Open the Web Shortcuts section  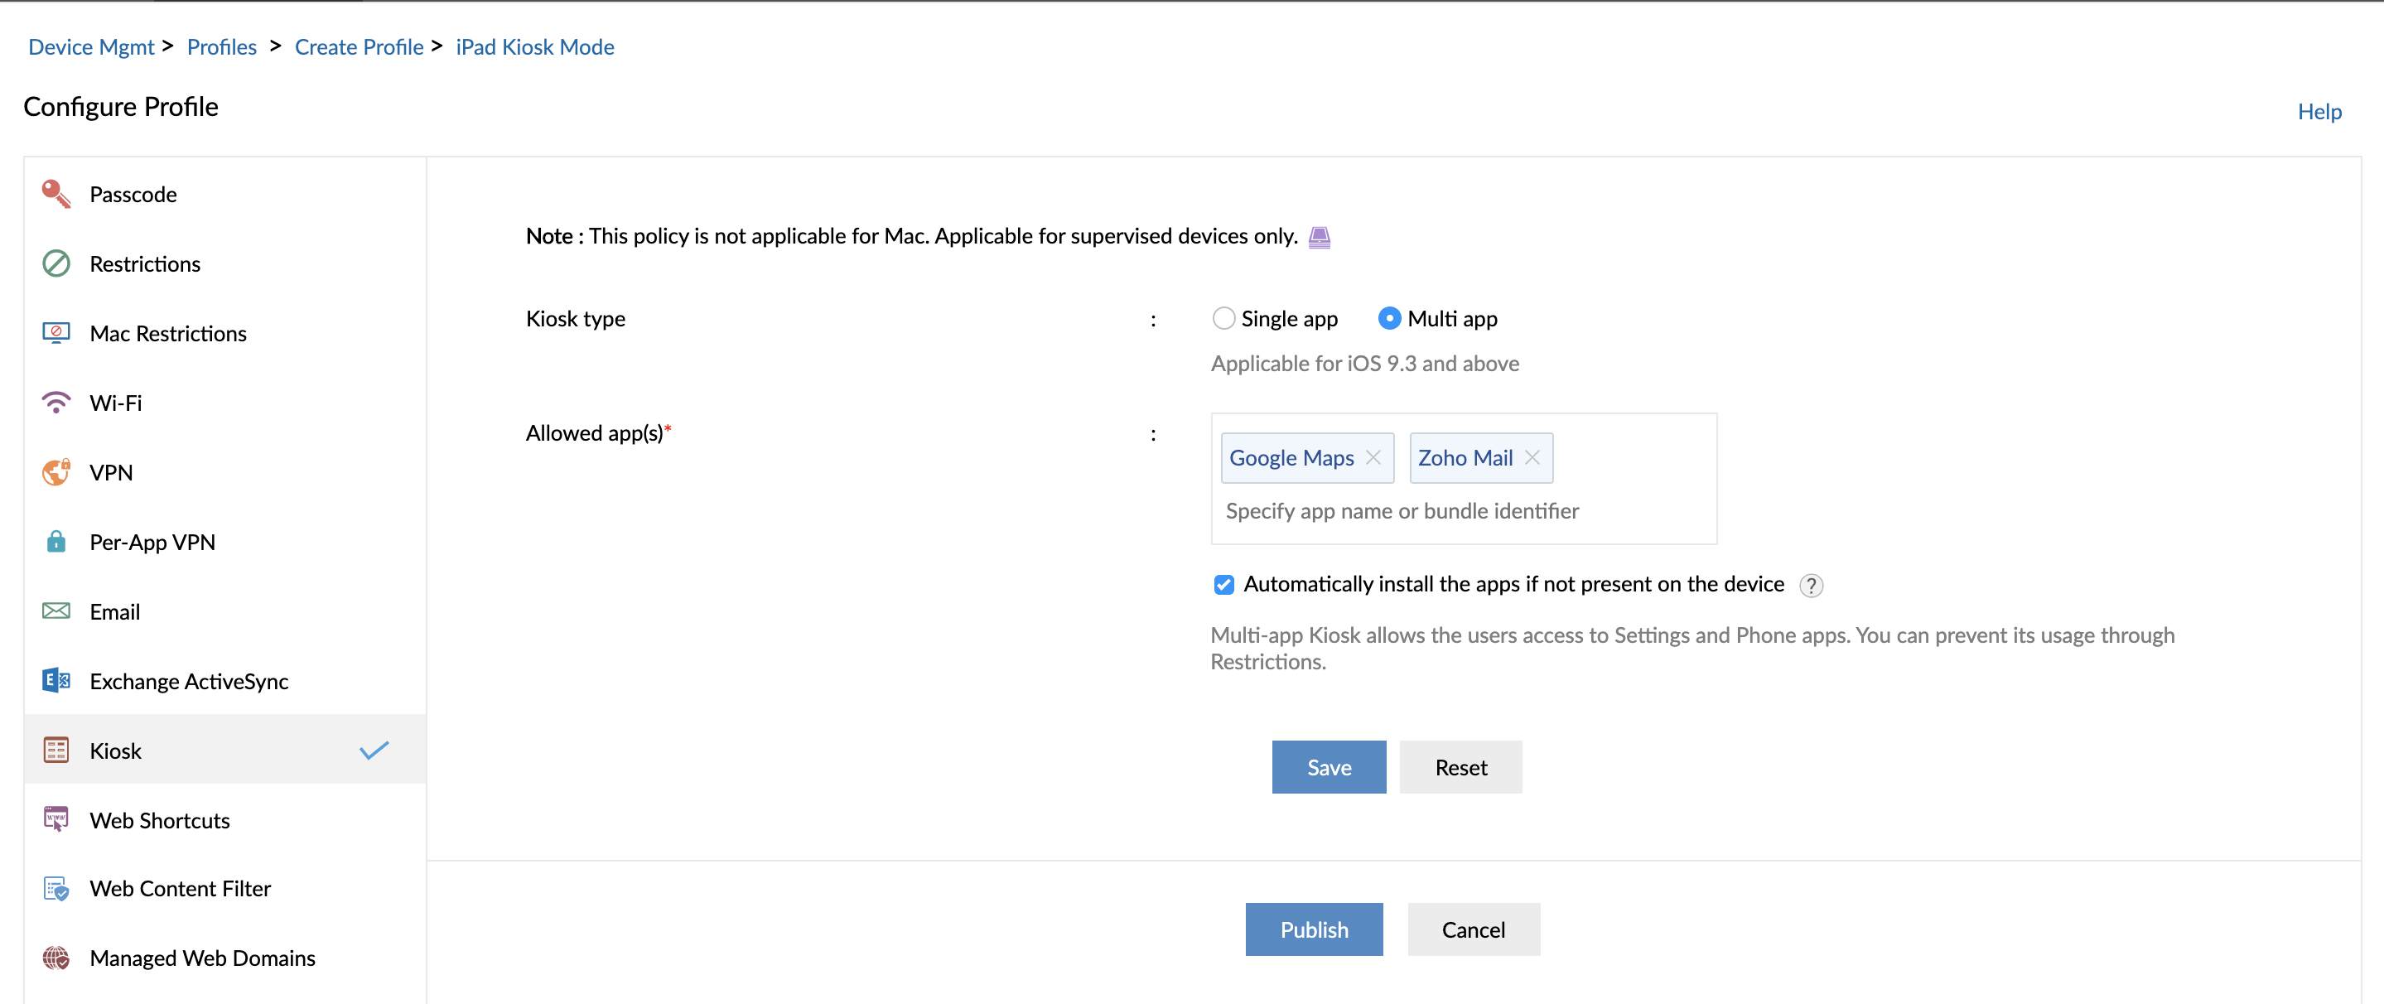pos(159,820)
